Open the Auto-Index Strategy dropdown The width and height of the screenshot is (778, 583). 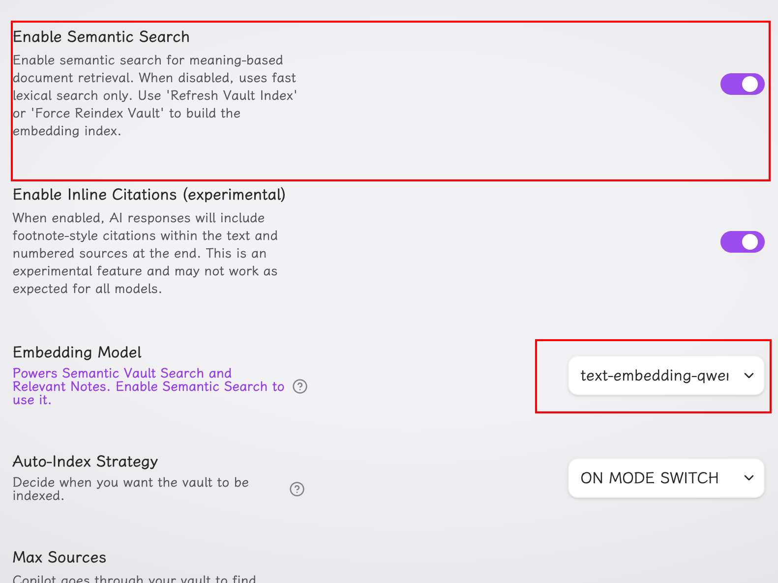click(x=666, y=478)
